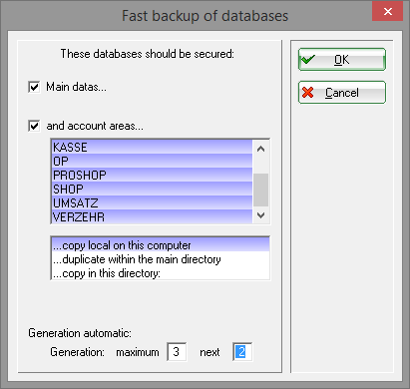Choose 'copy local on this computer' option
This screenshot has width=410, height=389.
click(161, 245)
